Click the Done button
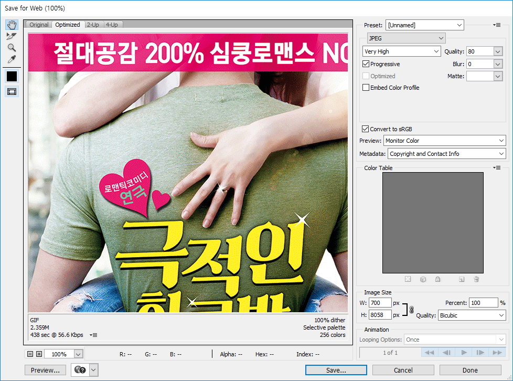Viewport: 513px width, 381px height. pyautogui.click(x=470, y=370)
